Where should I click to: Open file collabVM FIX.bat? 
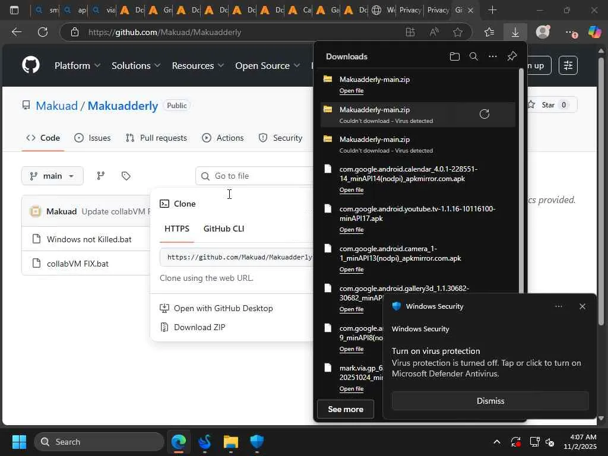(x=78, y=264)
